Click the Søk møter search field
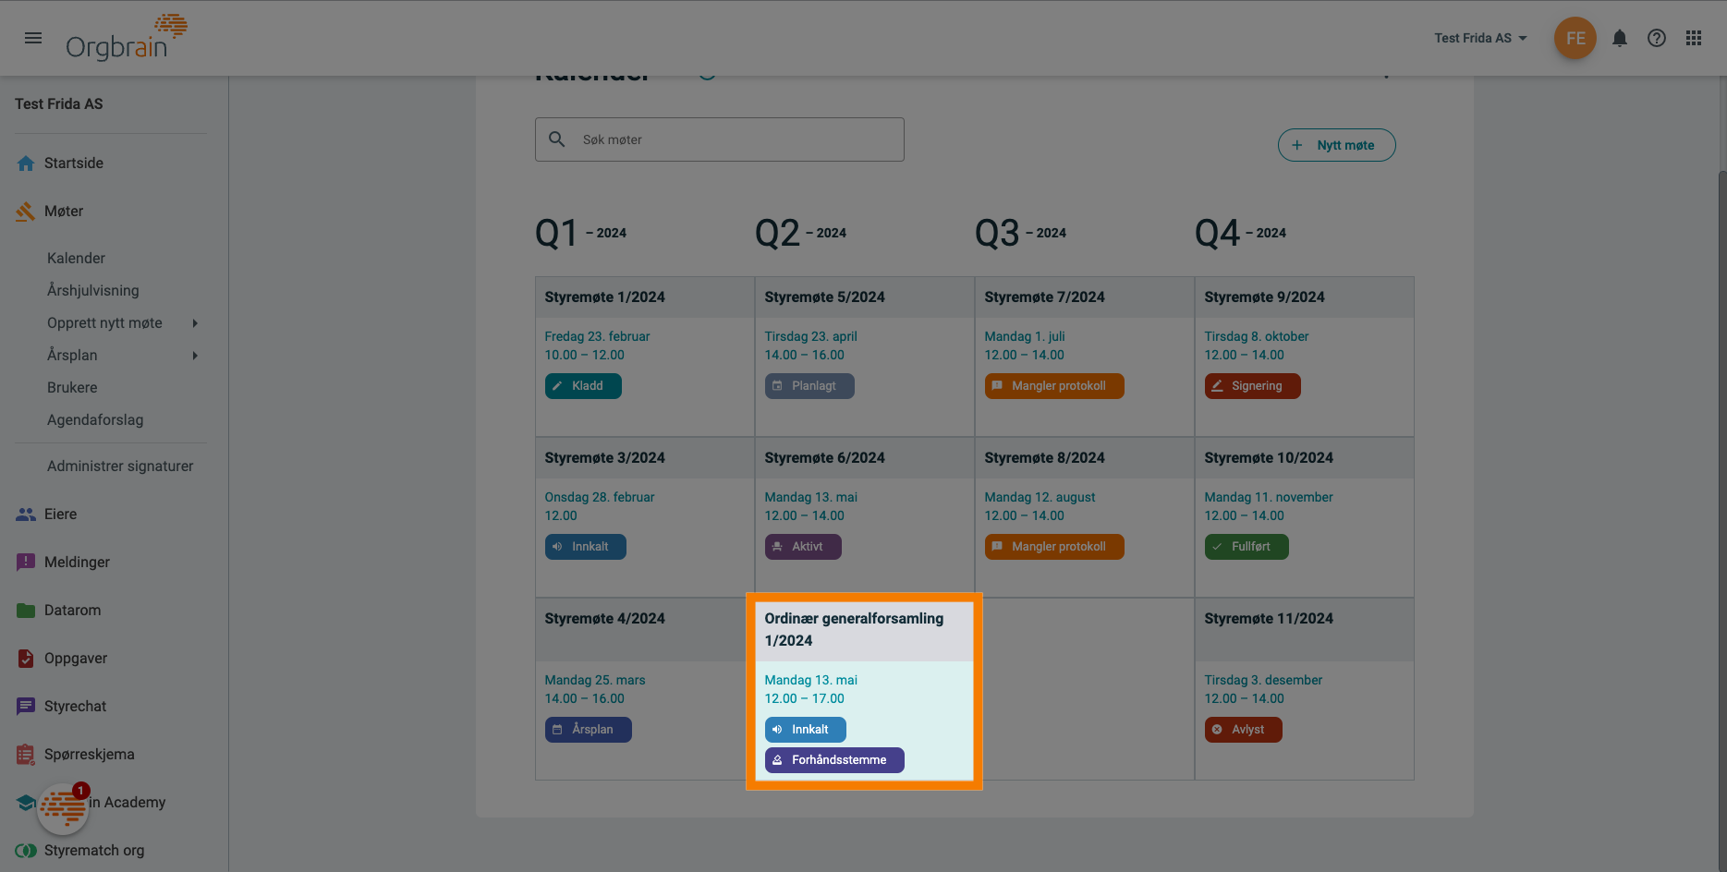 [x=720, y=139]
